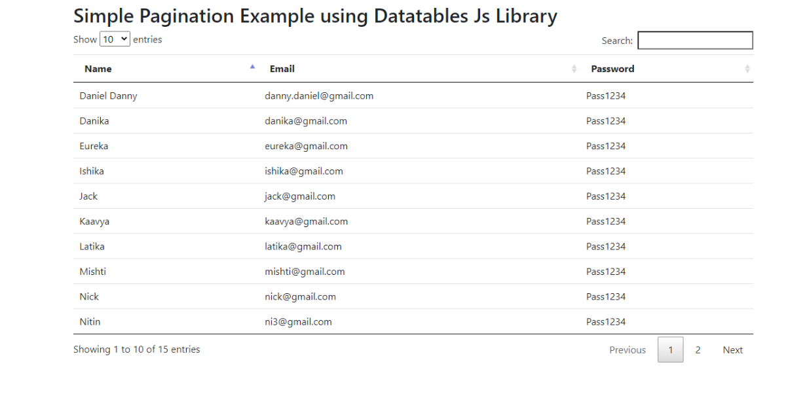Click the danika@gmail.com email cell
This screenshot has height=411, width=786.
click(x=419, y=121)
